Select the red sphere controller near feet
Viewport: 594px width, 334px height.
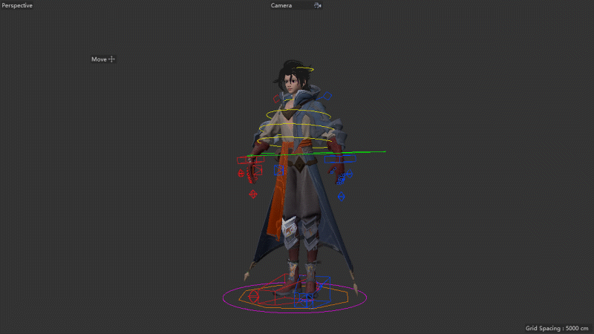(x=254, y=296)
